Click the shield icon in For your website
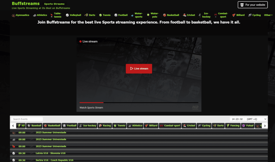 click(x=242, y=5)
